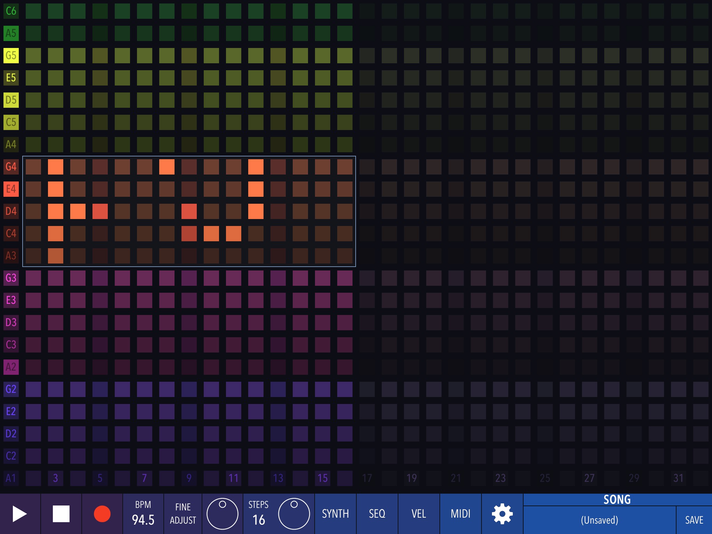This screenshot has width=712, height=534.
Task: Open the SEQ panel
Action: (x=377, y=514)
